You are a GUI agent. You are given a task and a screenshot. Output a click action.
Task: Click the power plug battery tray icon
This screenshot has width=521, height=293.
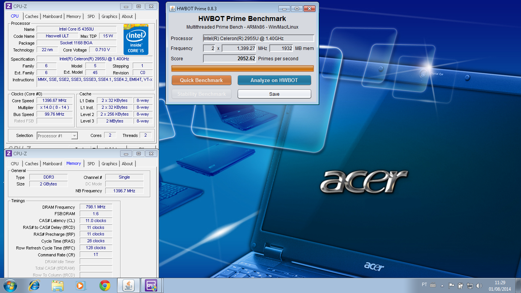[x=461, y=285]
